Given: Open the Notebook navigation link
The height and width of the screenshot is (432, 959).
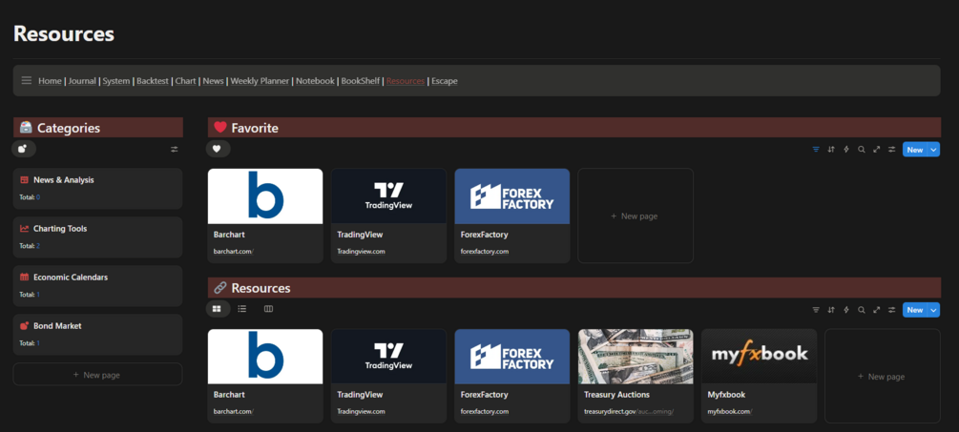Looking at the screenshot, I should (x=315, y=81).
